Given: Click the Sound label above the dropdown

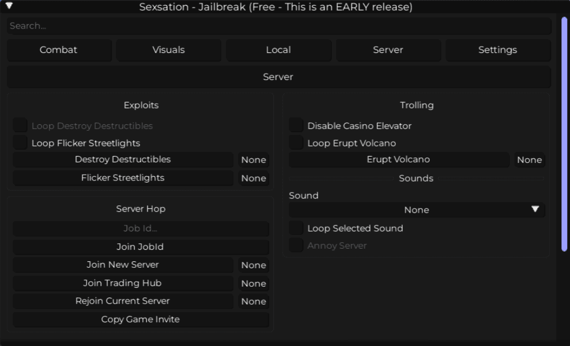Looking at the screenshot, I should pyautogui.click(x=304, y=196).
